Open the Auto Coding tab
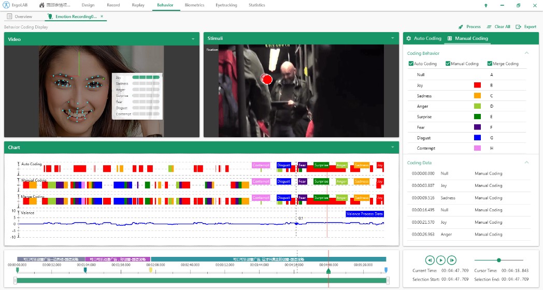 click(424, 38)
